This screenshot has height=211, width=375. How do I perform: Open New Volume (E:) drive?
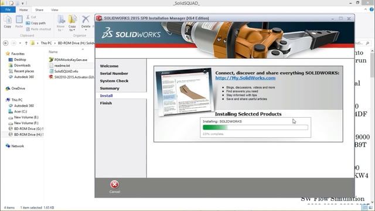(x=23, y=117)
